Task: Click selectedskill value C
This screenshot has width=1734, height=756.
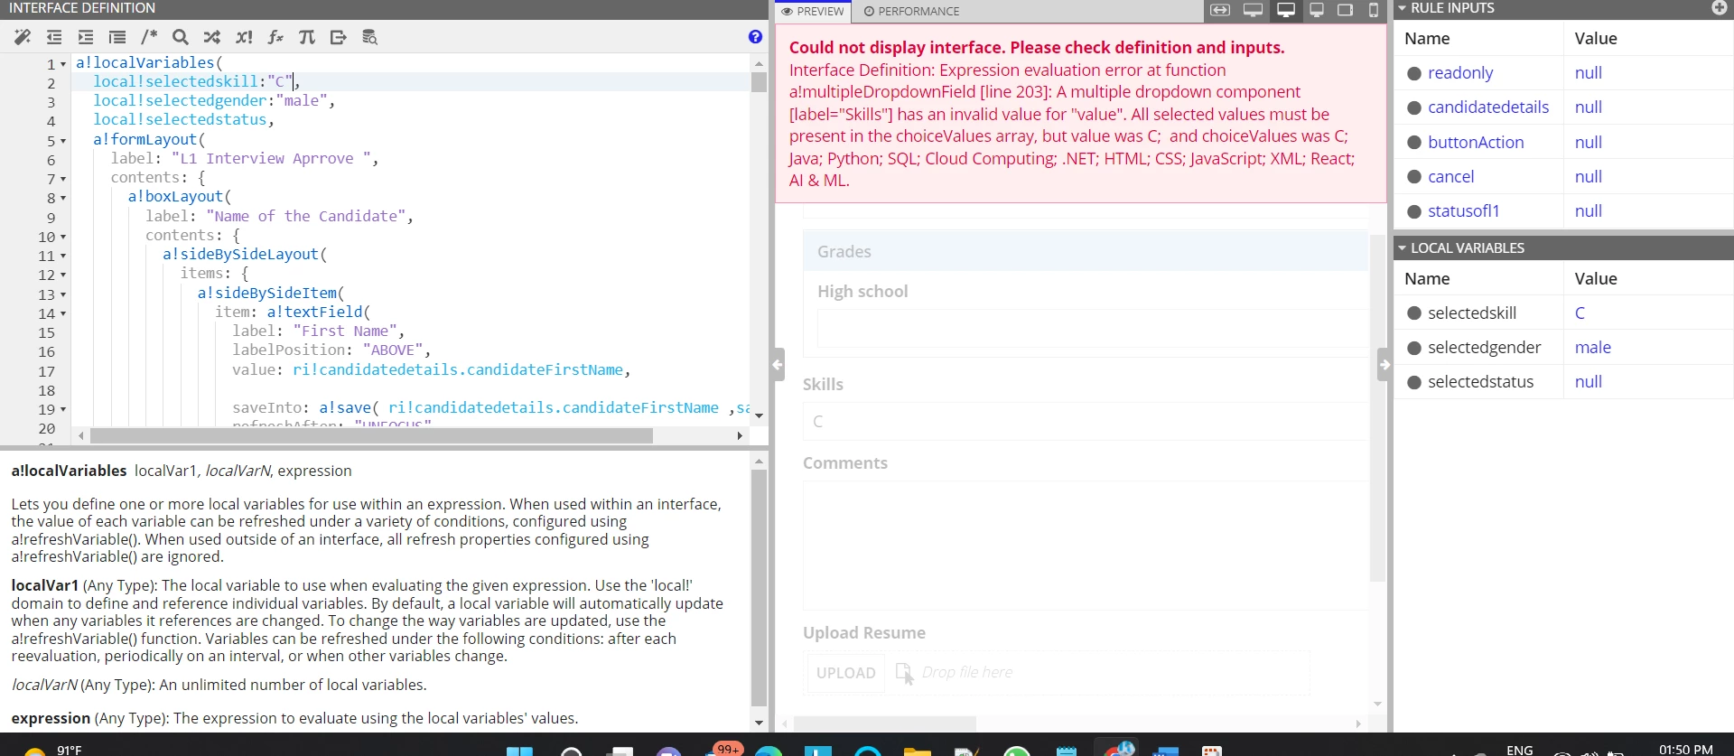Action: pos(1580,313)
